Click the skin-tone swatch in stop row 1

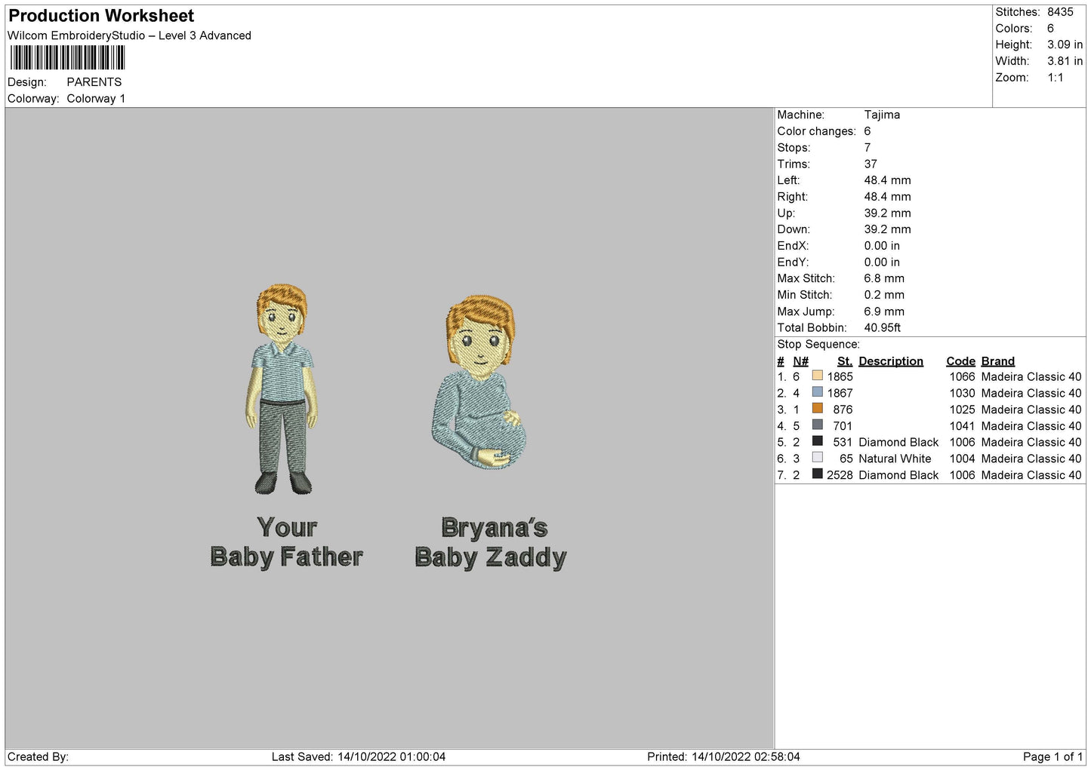817,376
